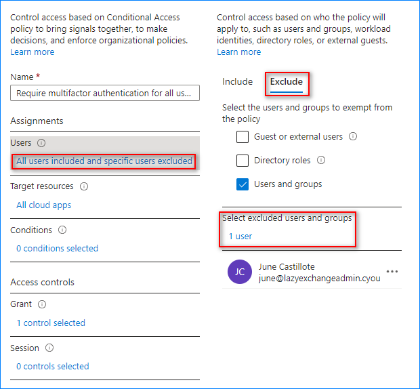Open 1 control selected under Grant

[51, 323]
